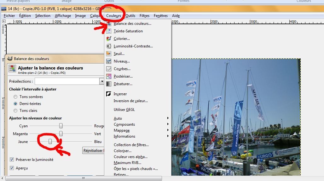This screenshot has height=181, width=324.
Task: Toggle the Aperçu preview checkbox
Action: [x=12, y=168]
